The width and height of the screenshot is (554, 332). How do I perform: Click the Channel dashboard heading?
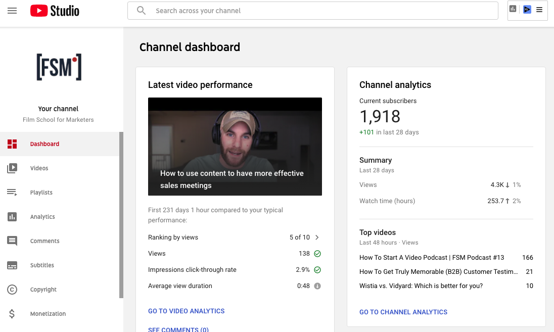(x=190, y=47)
